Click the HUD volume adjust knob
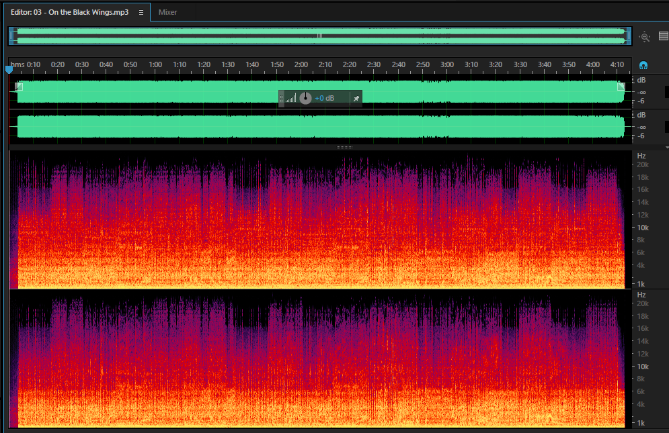This screenshot has width=669, height=433. pyautogui.click(x=305, y=99)
